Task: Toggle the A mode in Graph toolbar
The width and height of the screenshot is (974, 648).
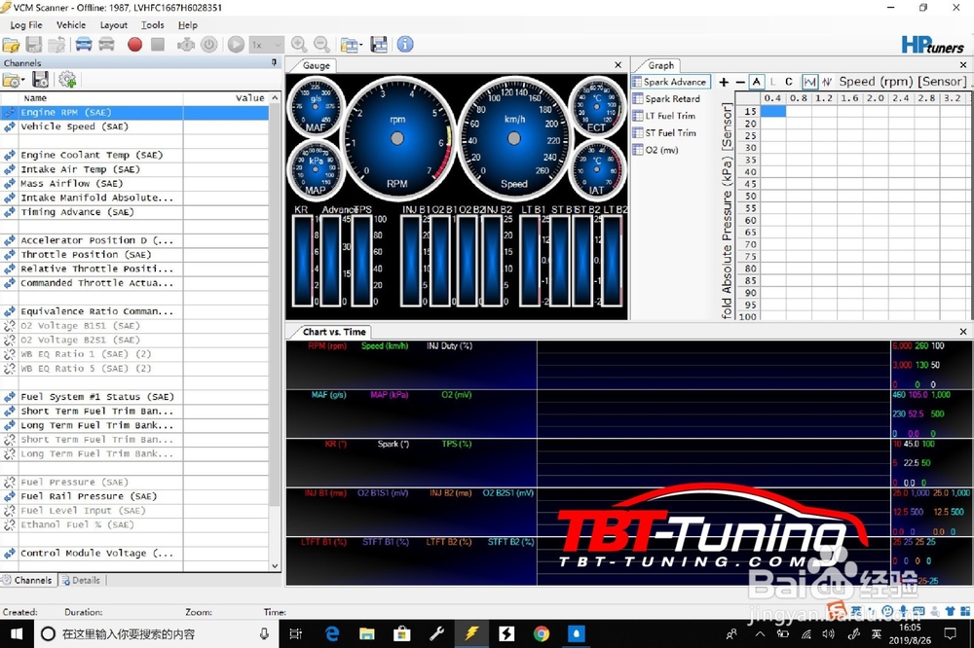Action: [756, 82]
